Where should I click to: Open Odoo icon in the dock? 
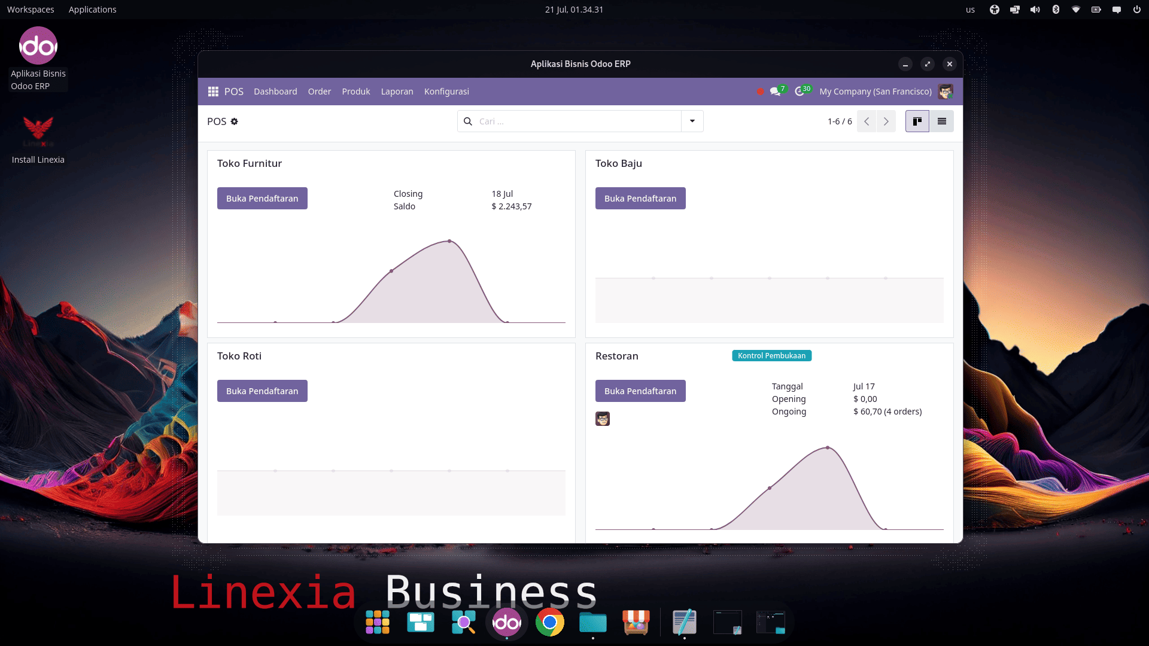point(507,623)
